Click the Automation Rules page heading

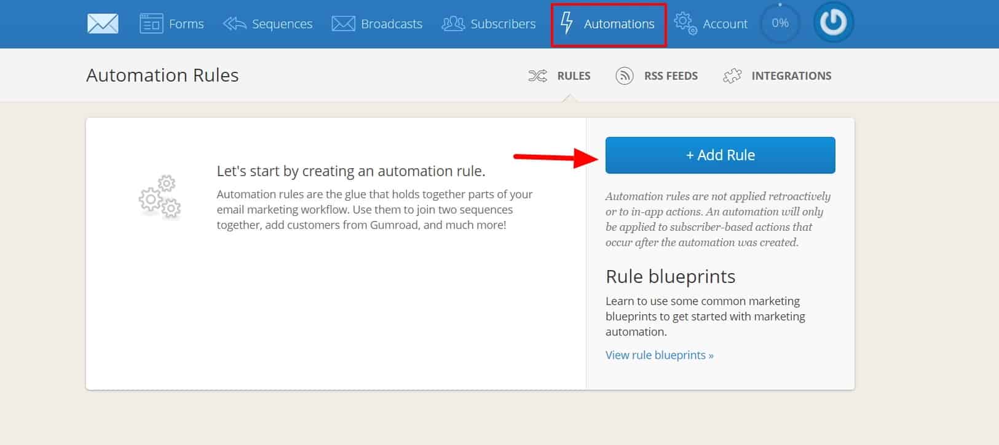point(162,75)
